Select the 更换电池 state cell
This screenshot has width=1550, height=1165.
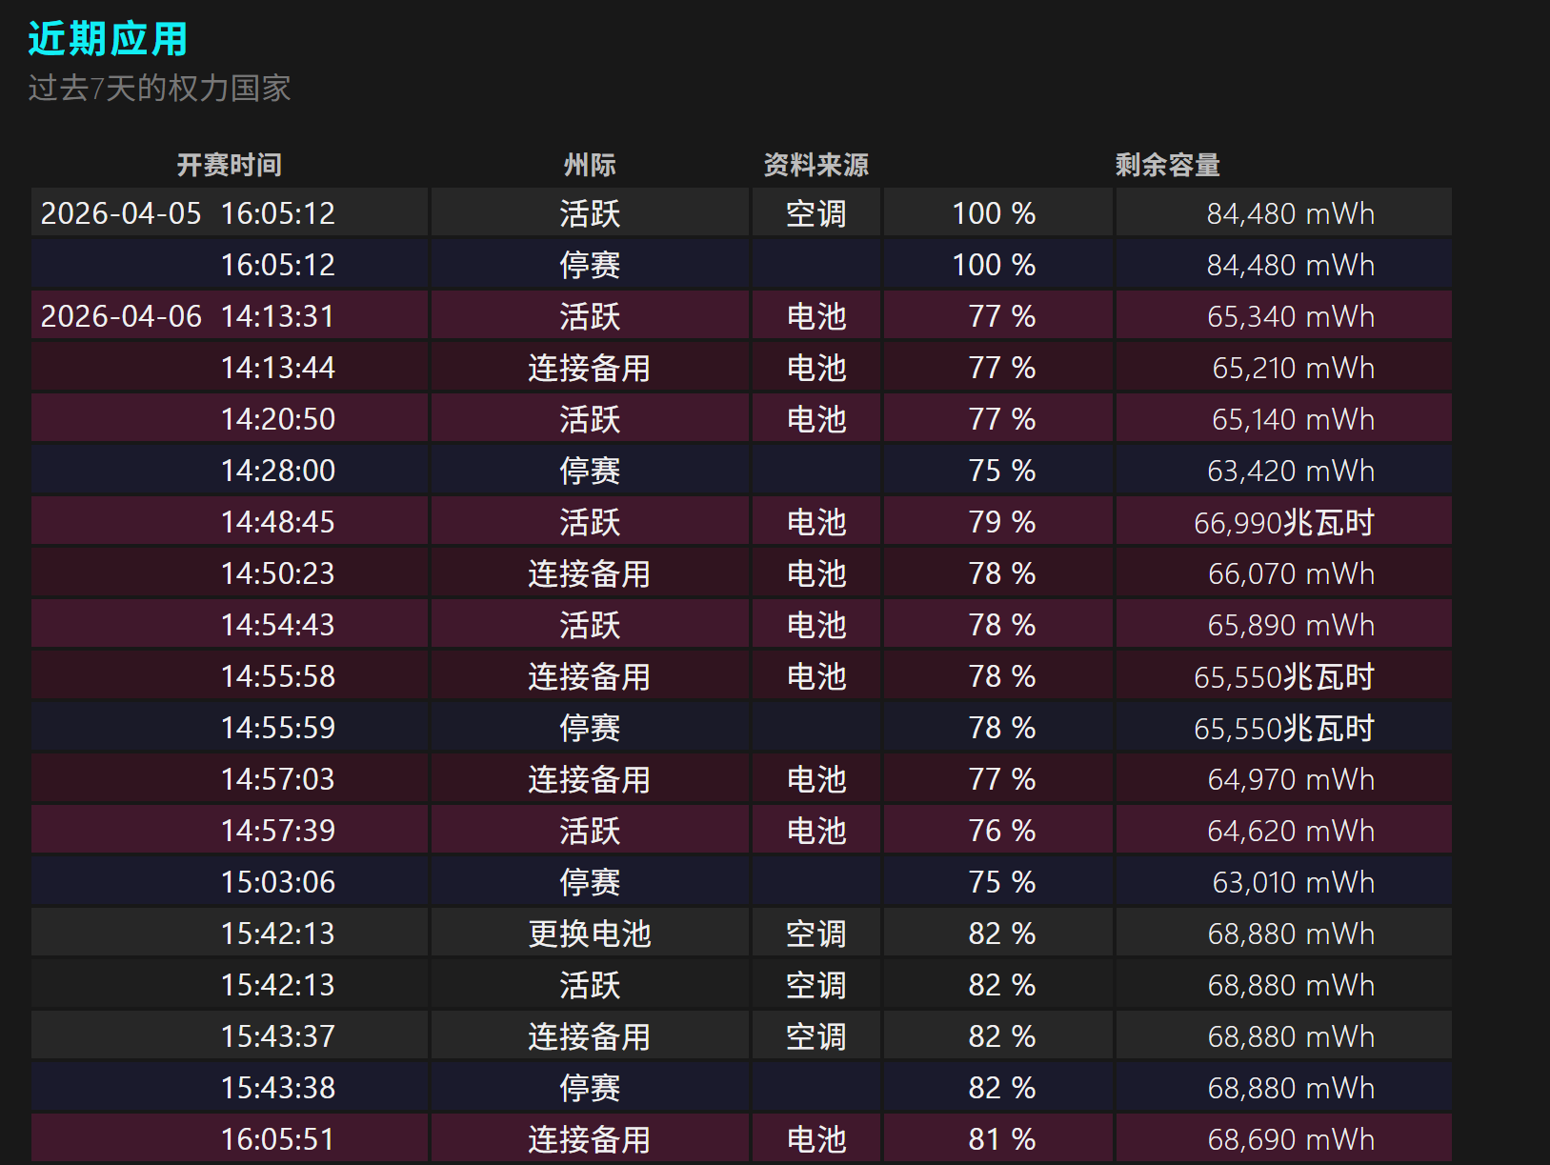click(590, 934)
